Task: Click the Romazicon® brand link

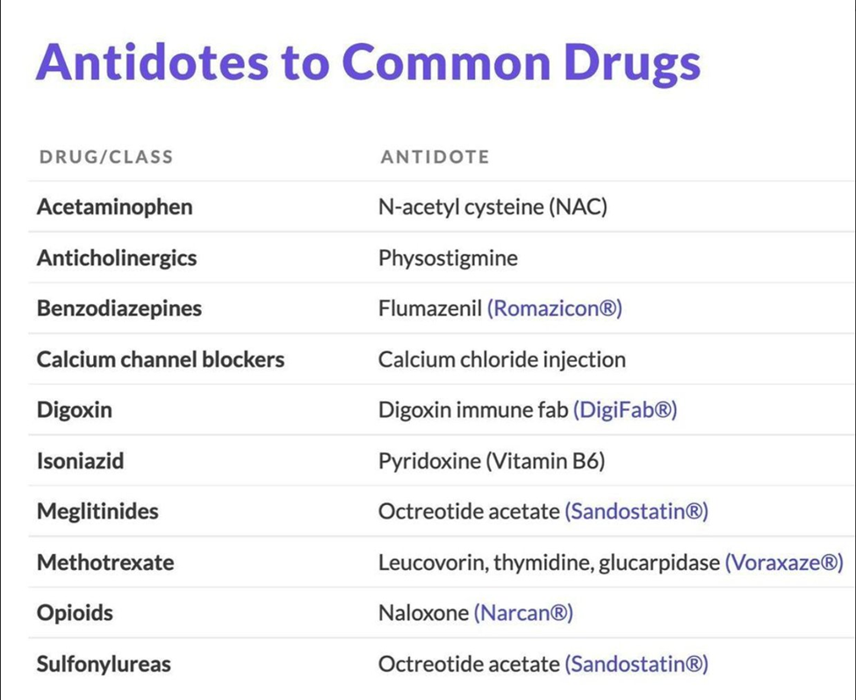Action: tap(555, 308)
